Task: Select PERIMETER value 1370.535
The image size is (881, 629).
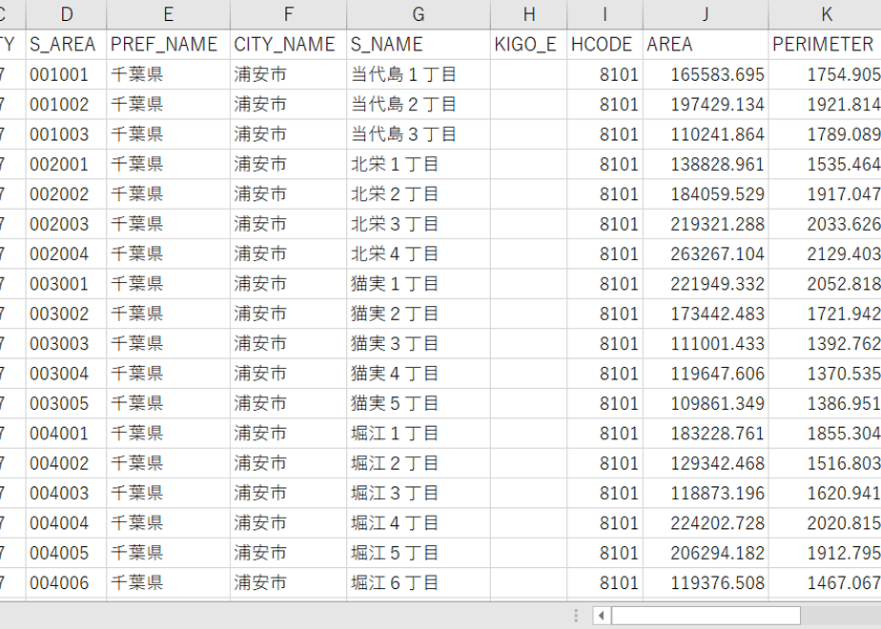Action: [x=825, y=374]
